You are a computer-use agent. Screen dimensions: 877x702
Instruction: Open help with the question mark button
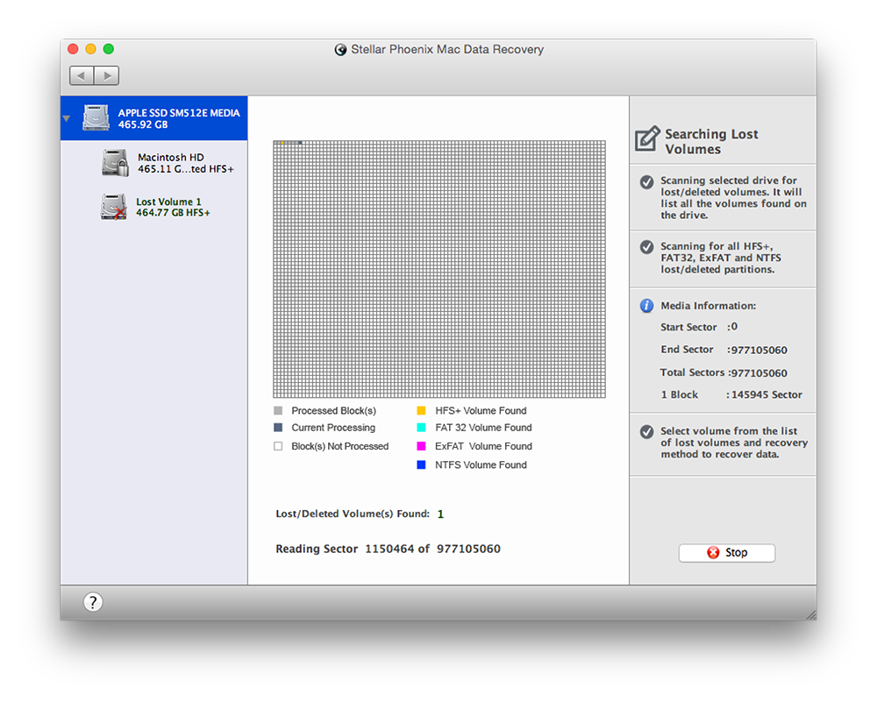93,602
